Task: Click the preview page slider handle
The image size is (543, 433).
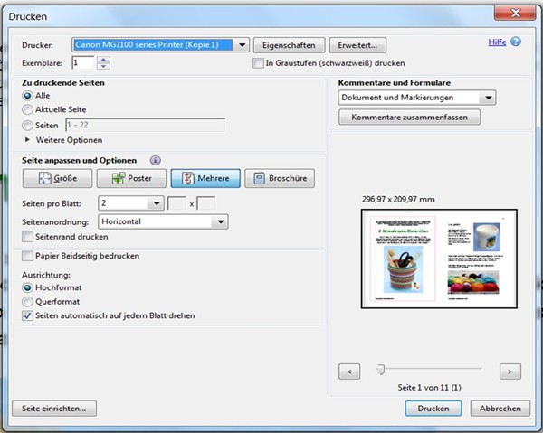Action: click(381, 369)
